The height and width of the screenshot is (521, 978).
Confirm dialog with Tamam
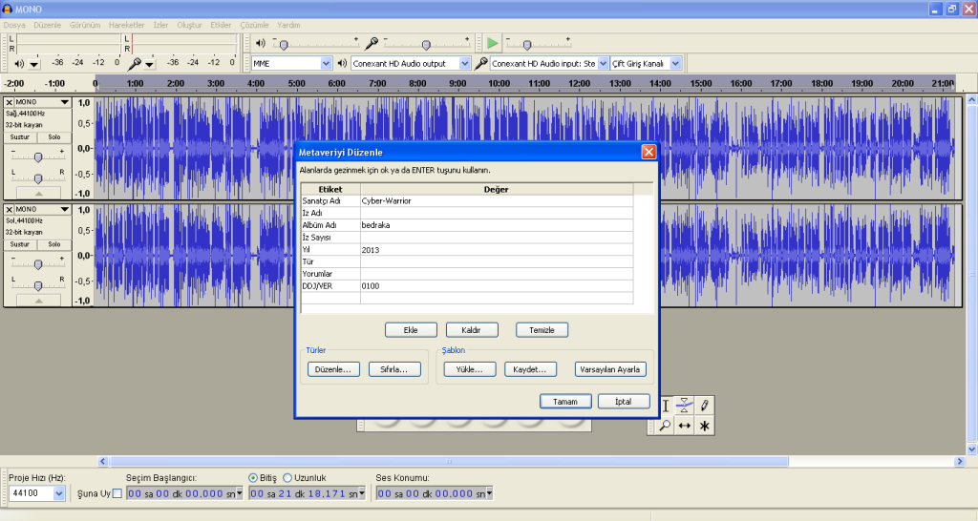[x=565, y=402]
